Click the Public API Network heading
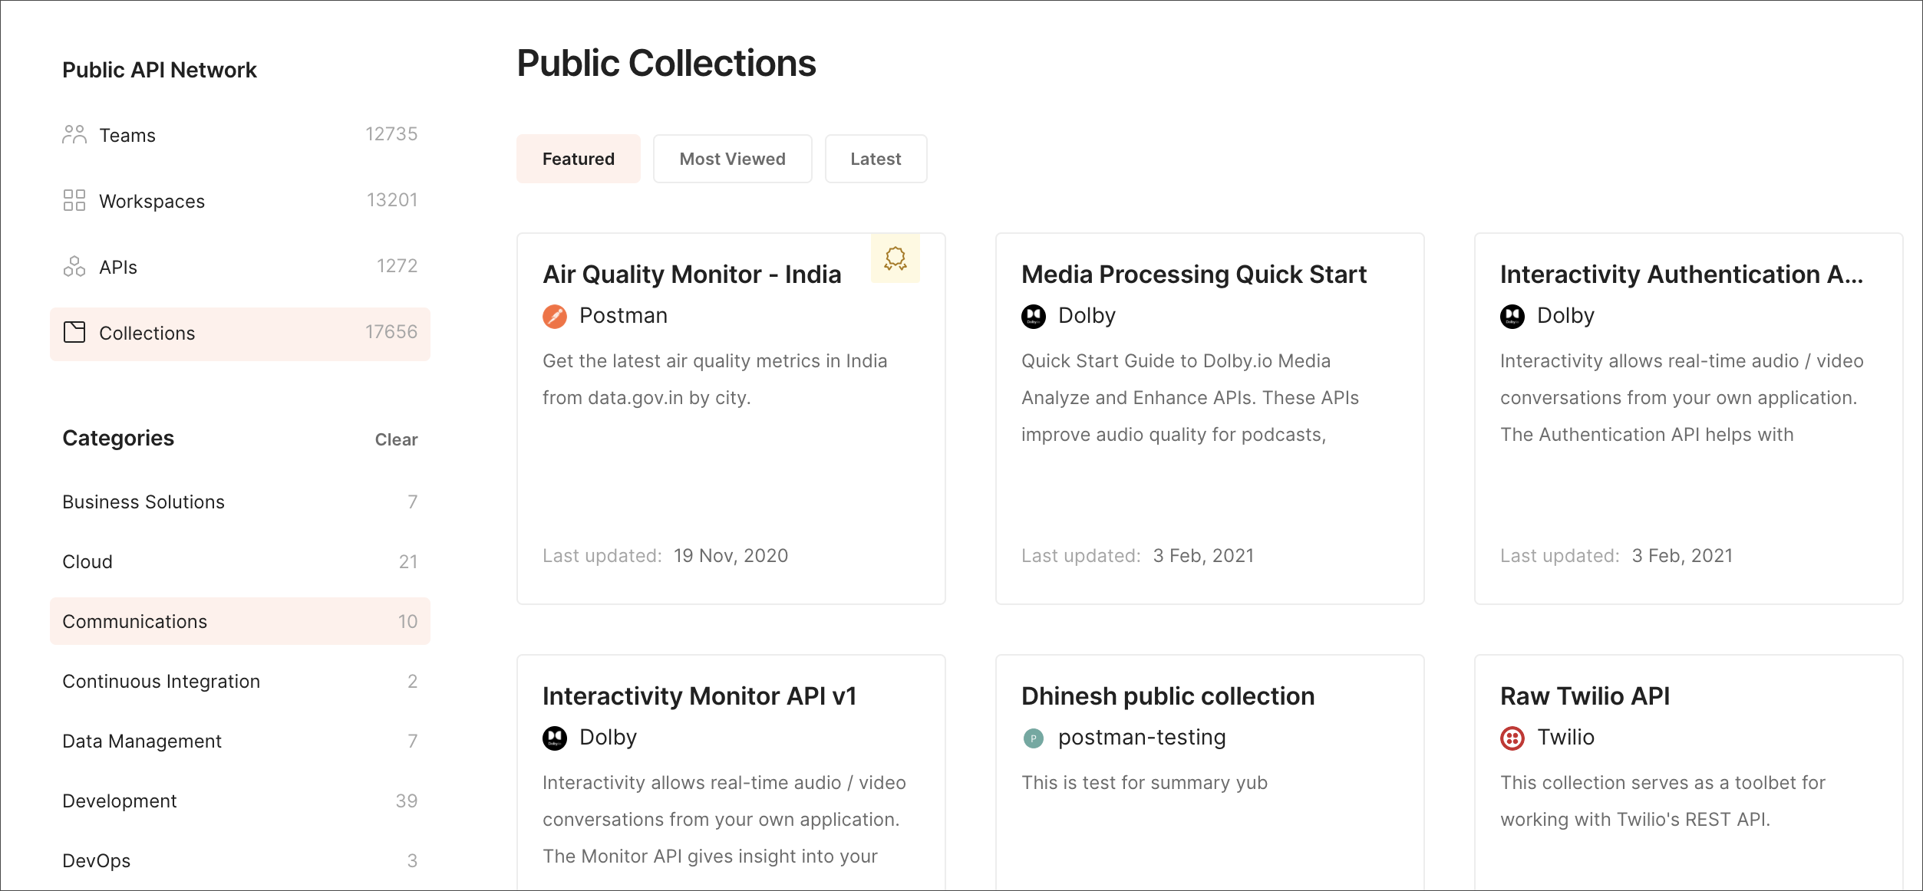 pos(159,70)
